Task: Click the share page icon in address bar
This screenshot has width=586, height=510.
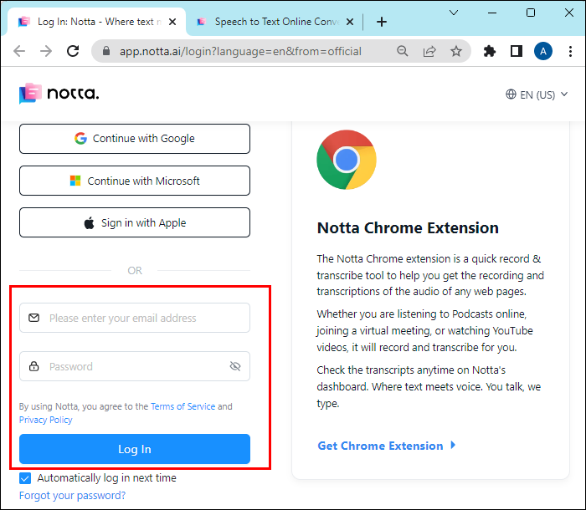Action: click(x=429, y=51)
